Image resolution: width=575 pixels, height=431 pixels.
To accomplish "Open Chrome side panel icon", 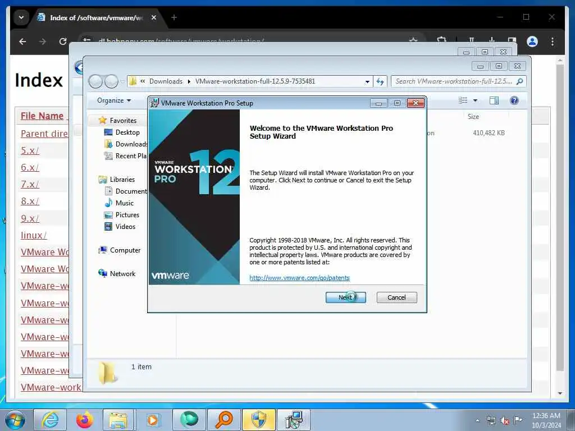I will pyautogui.click(x=512, y=40).
